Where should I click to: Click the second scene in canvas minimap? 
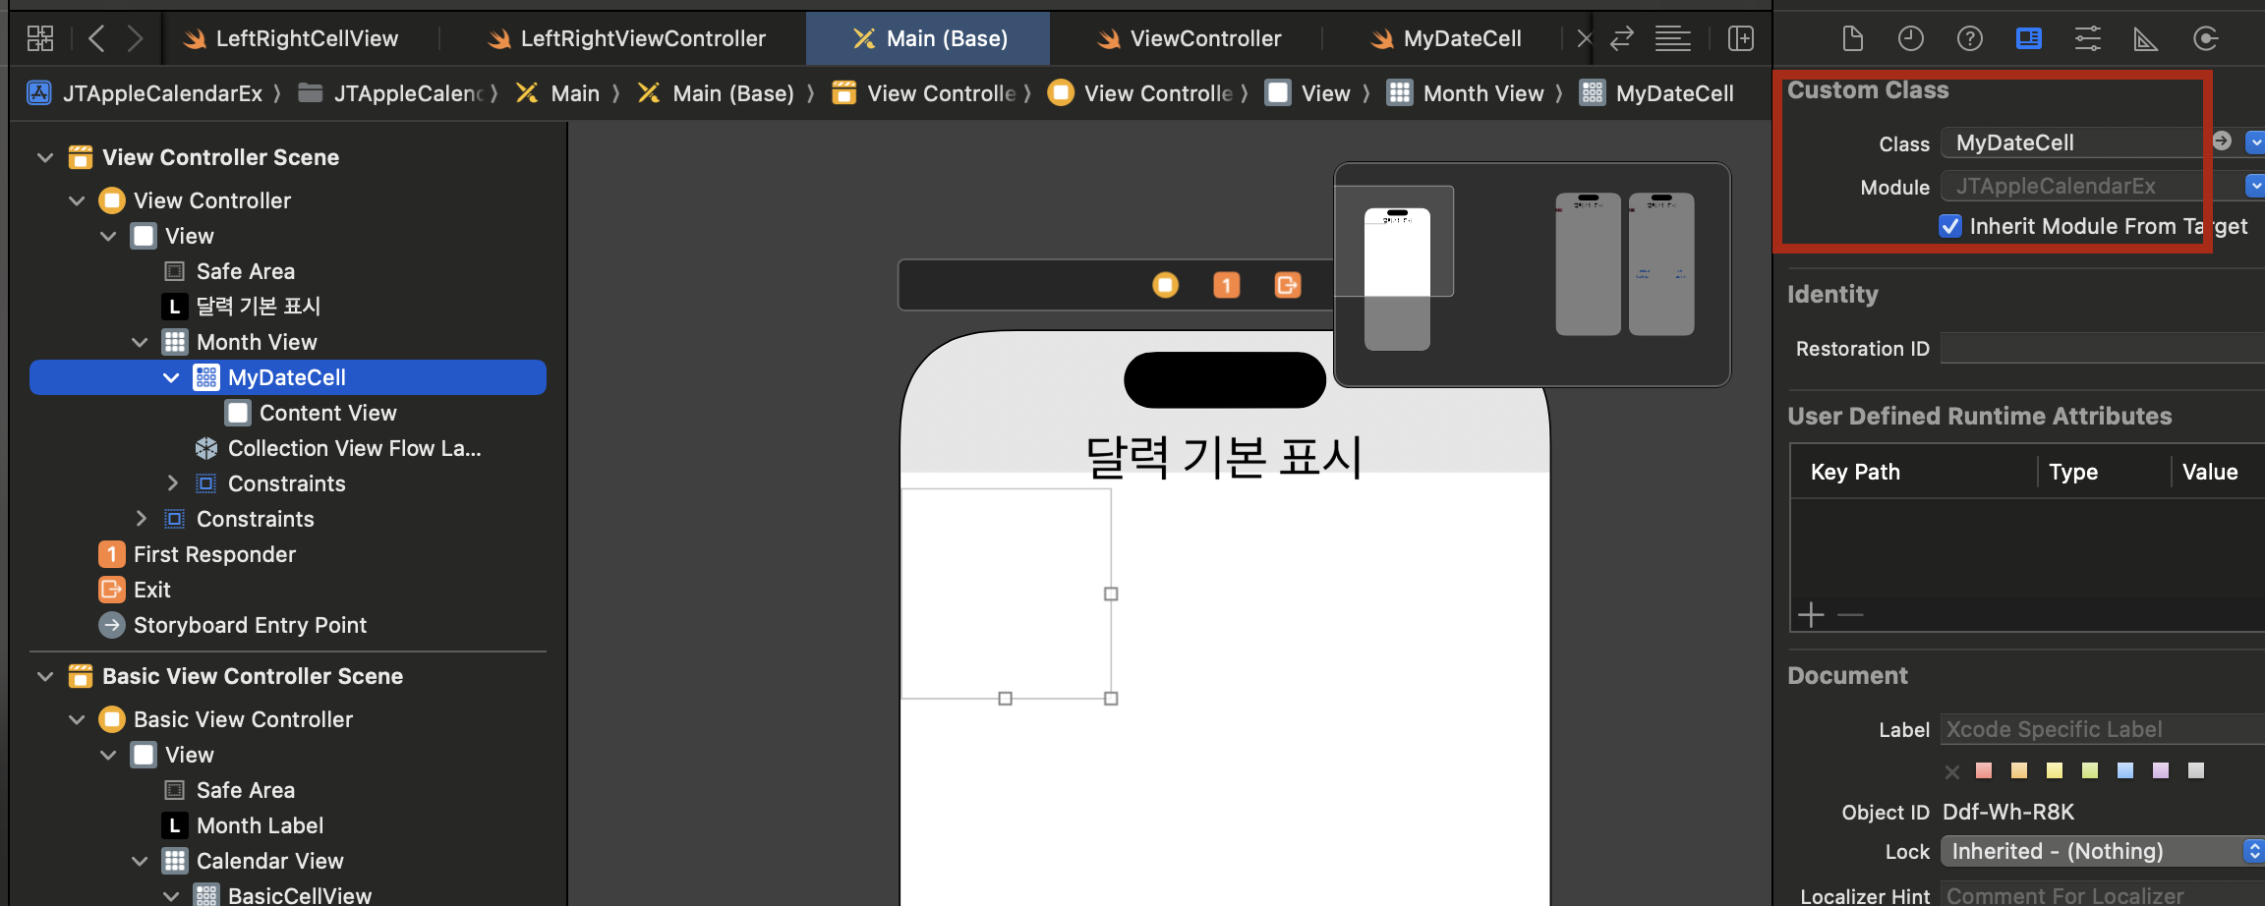(1589, 264)
